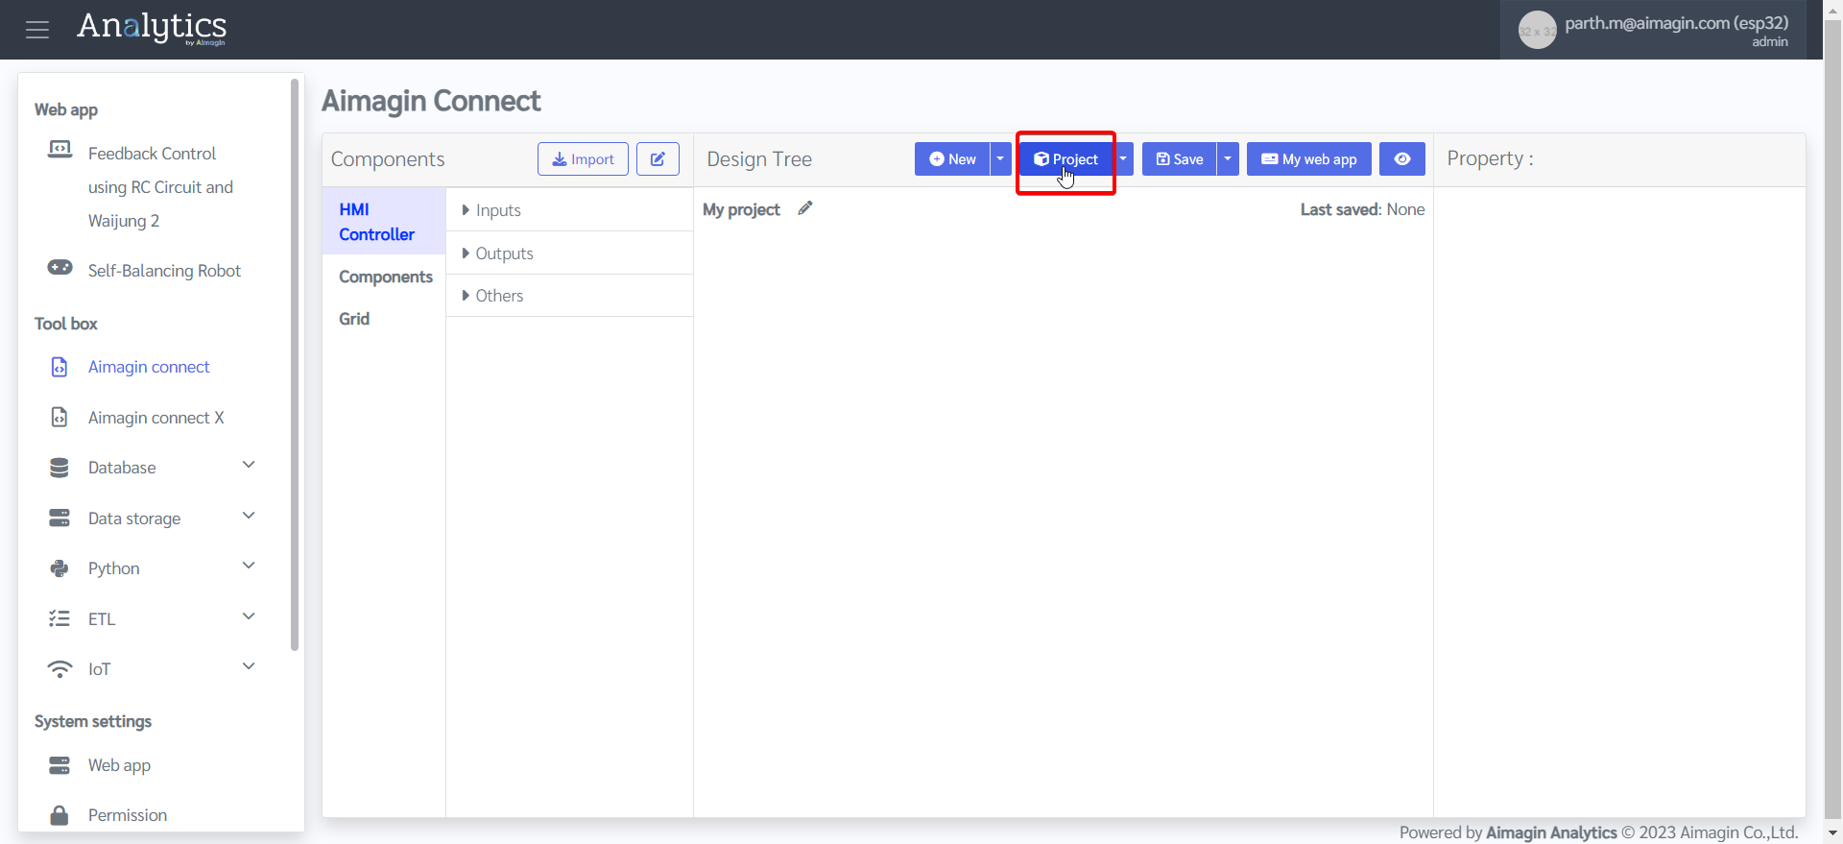Toggle preview with the eye button

(1401, 159)
